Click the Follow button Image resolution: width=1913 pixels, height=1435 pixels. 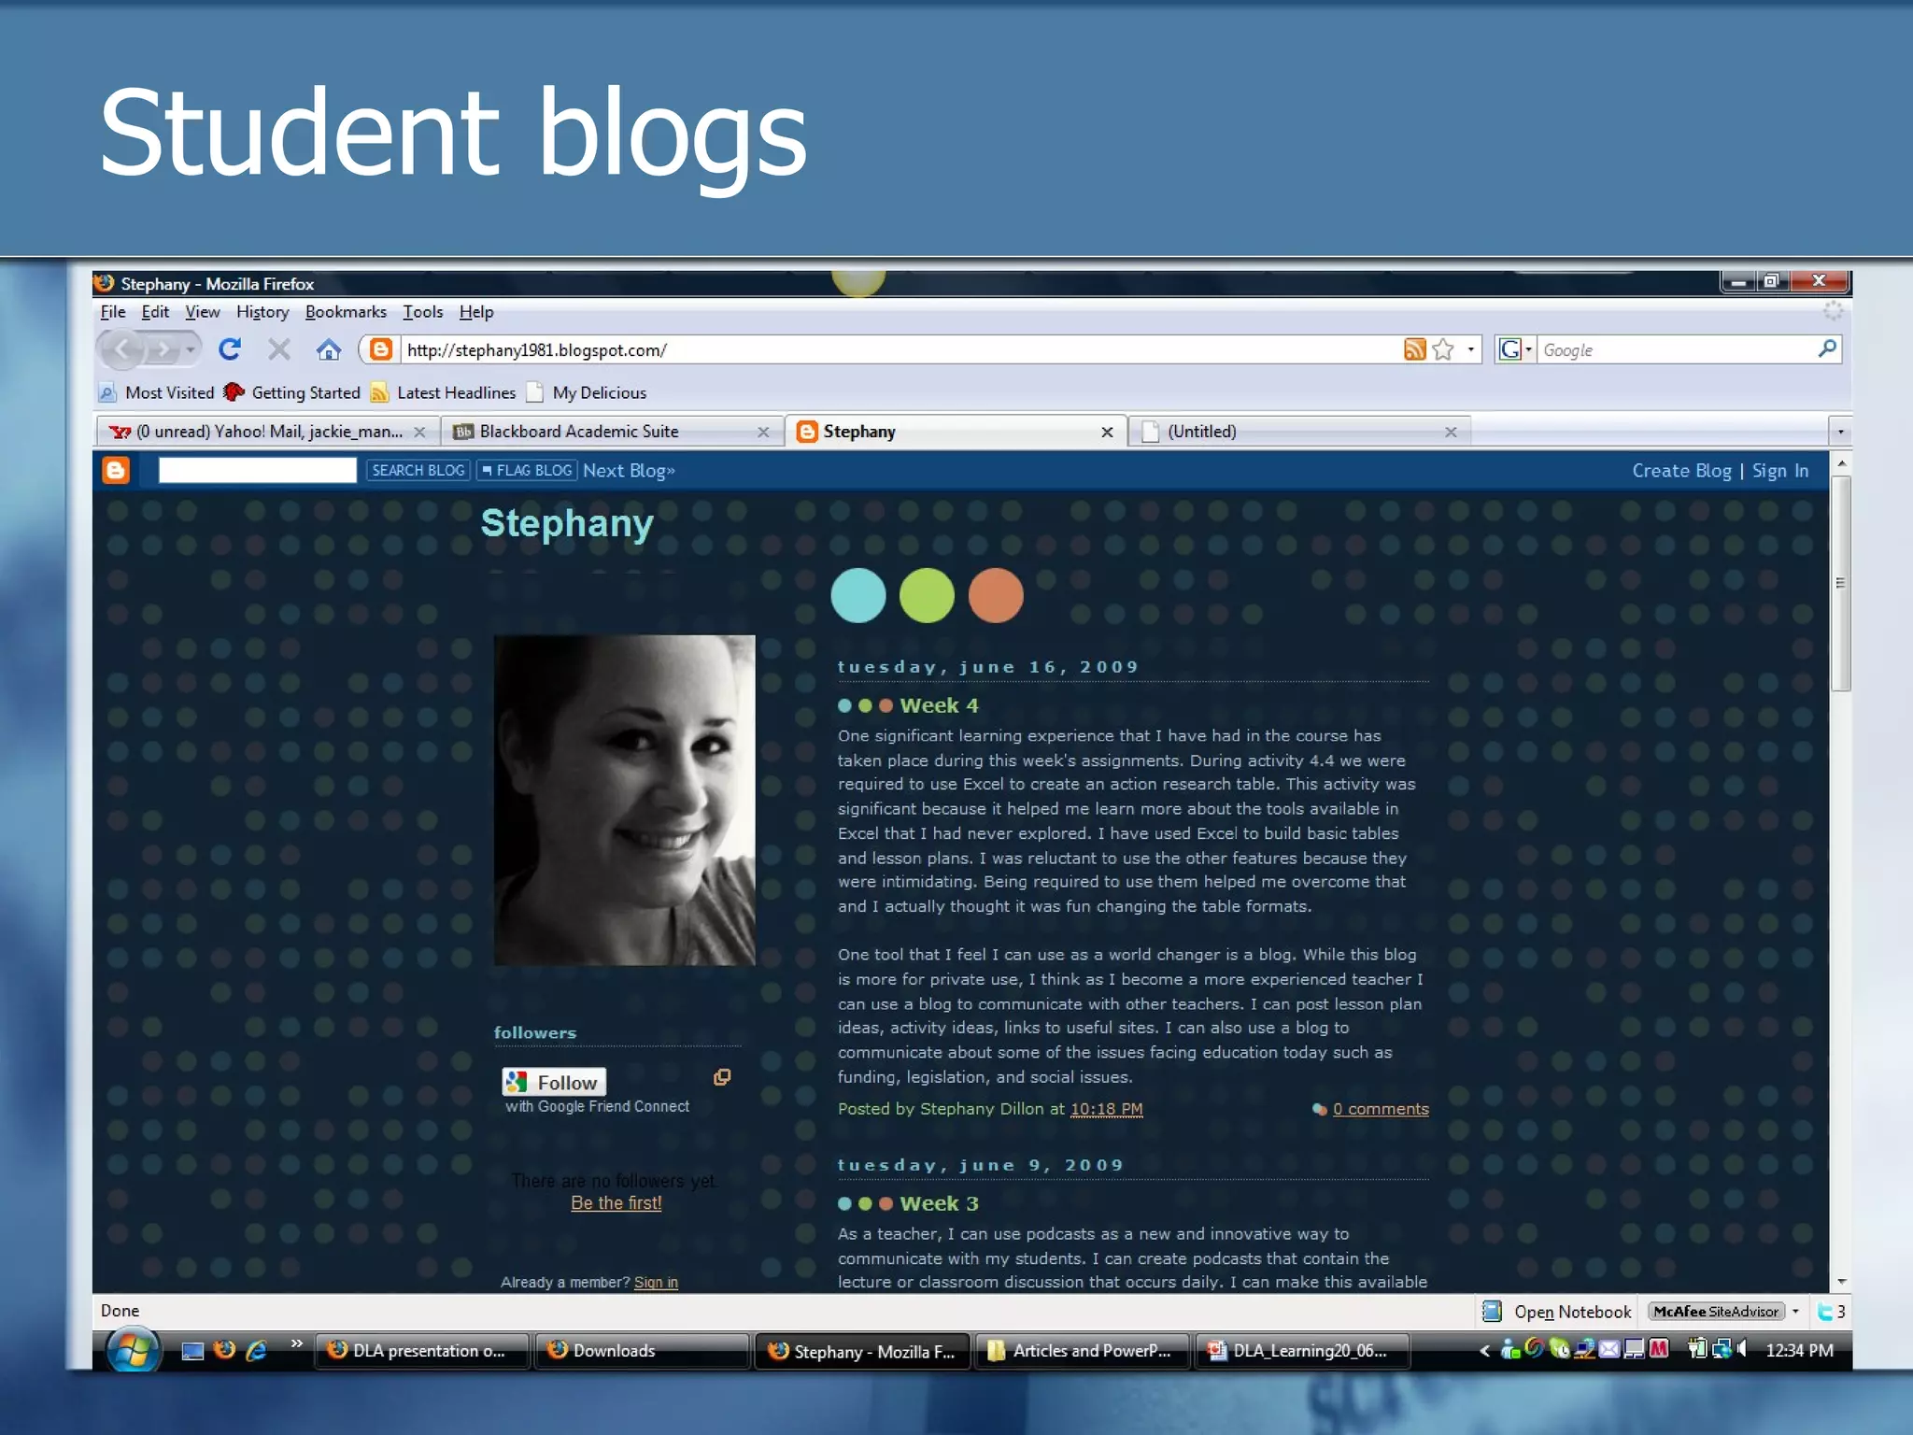coord(554,1082)
